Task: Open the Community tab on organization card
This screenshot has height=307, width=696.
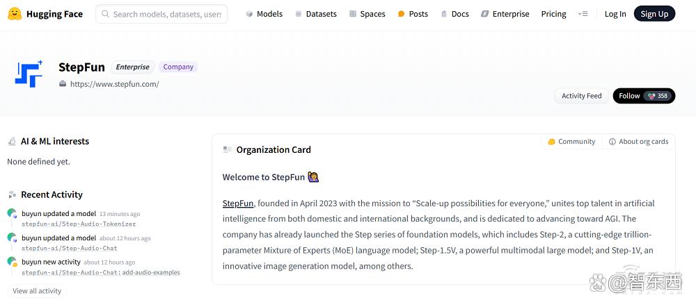Action: click(571, 141)
